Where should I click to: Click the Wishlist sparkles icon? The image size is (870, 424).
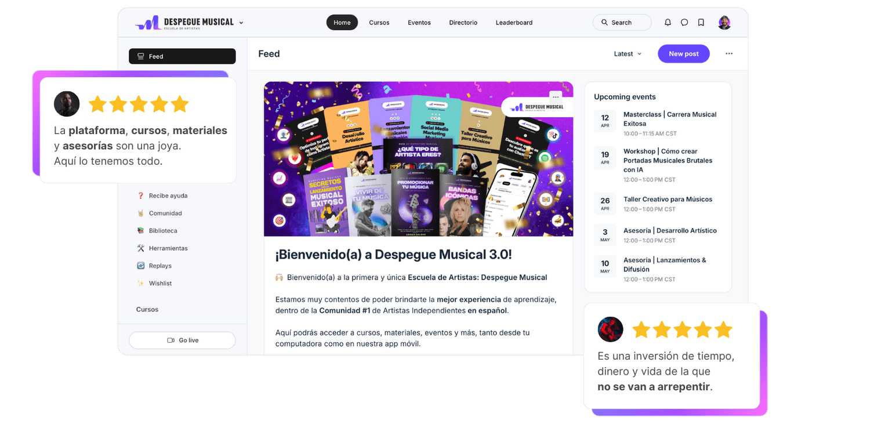[140, 283]
